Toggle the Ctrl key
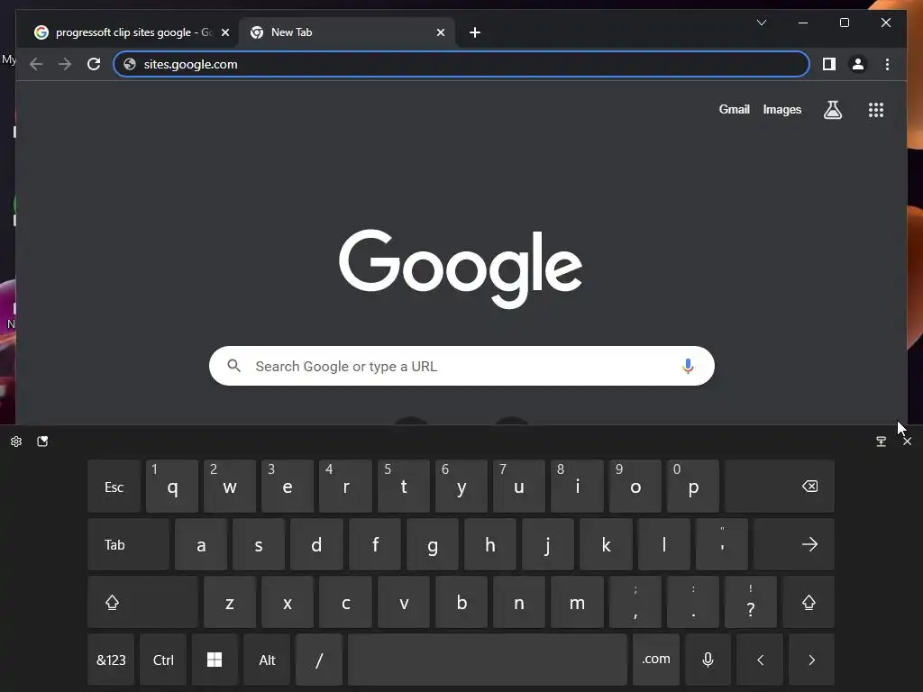 (163, 660)
